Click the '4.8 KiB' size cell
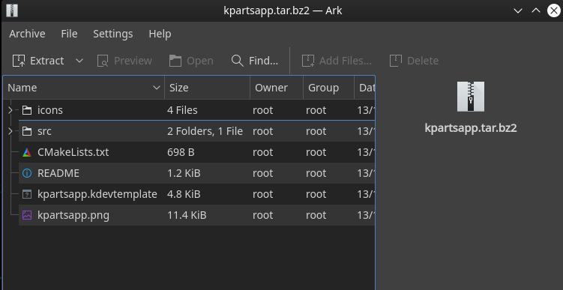Screen dimensions: 563x290 click(184, 194)
